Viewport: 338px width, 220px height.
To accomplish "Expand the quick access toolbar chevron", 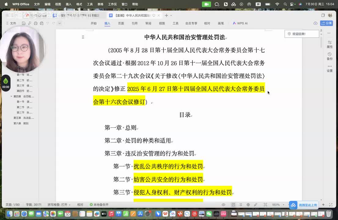I will (x=60, y=23).
